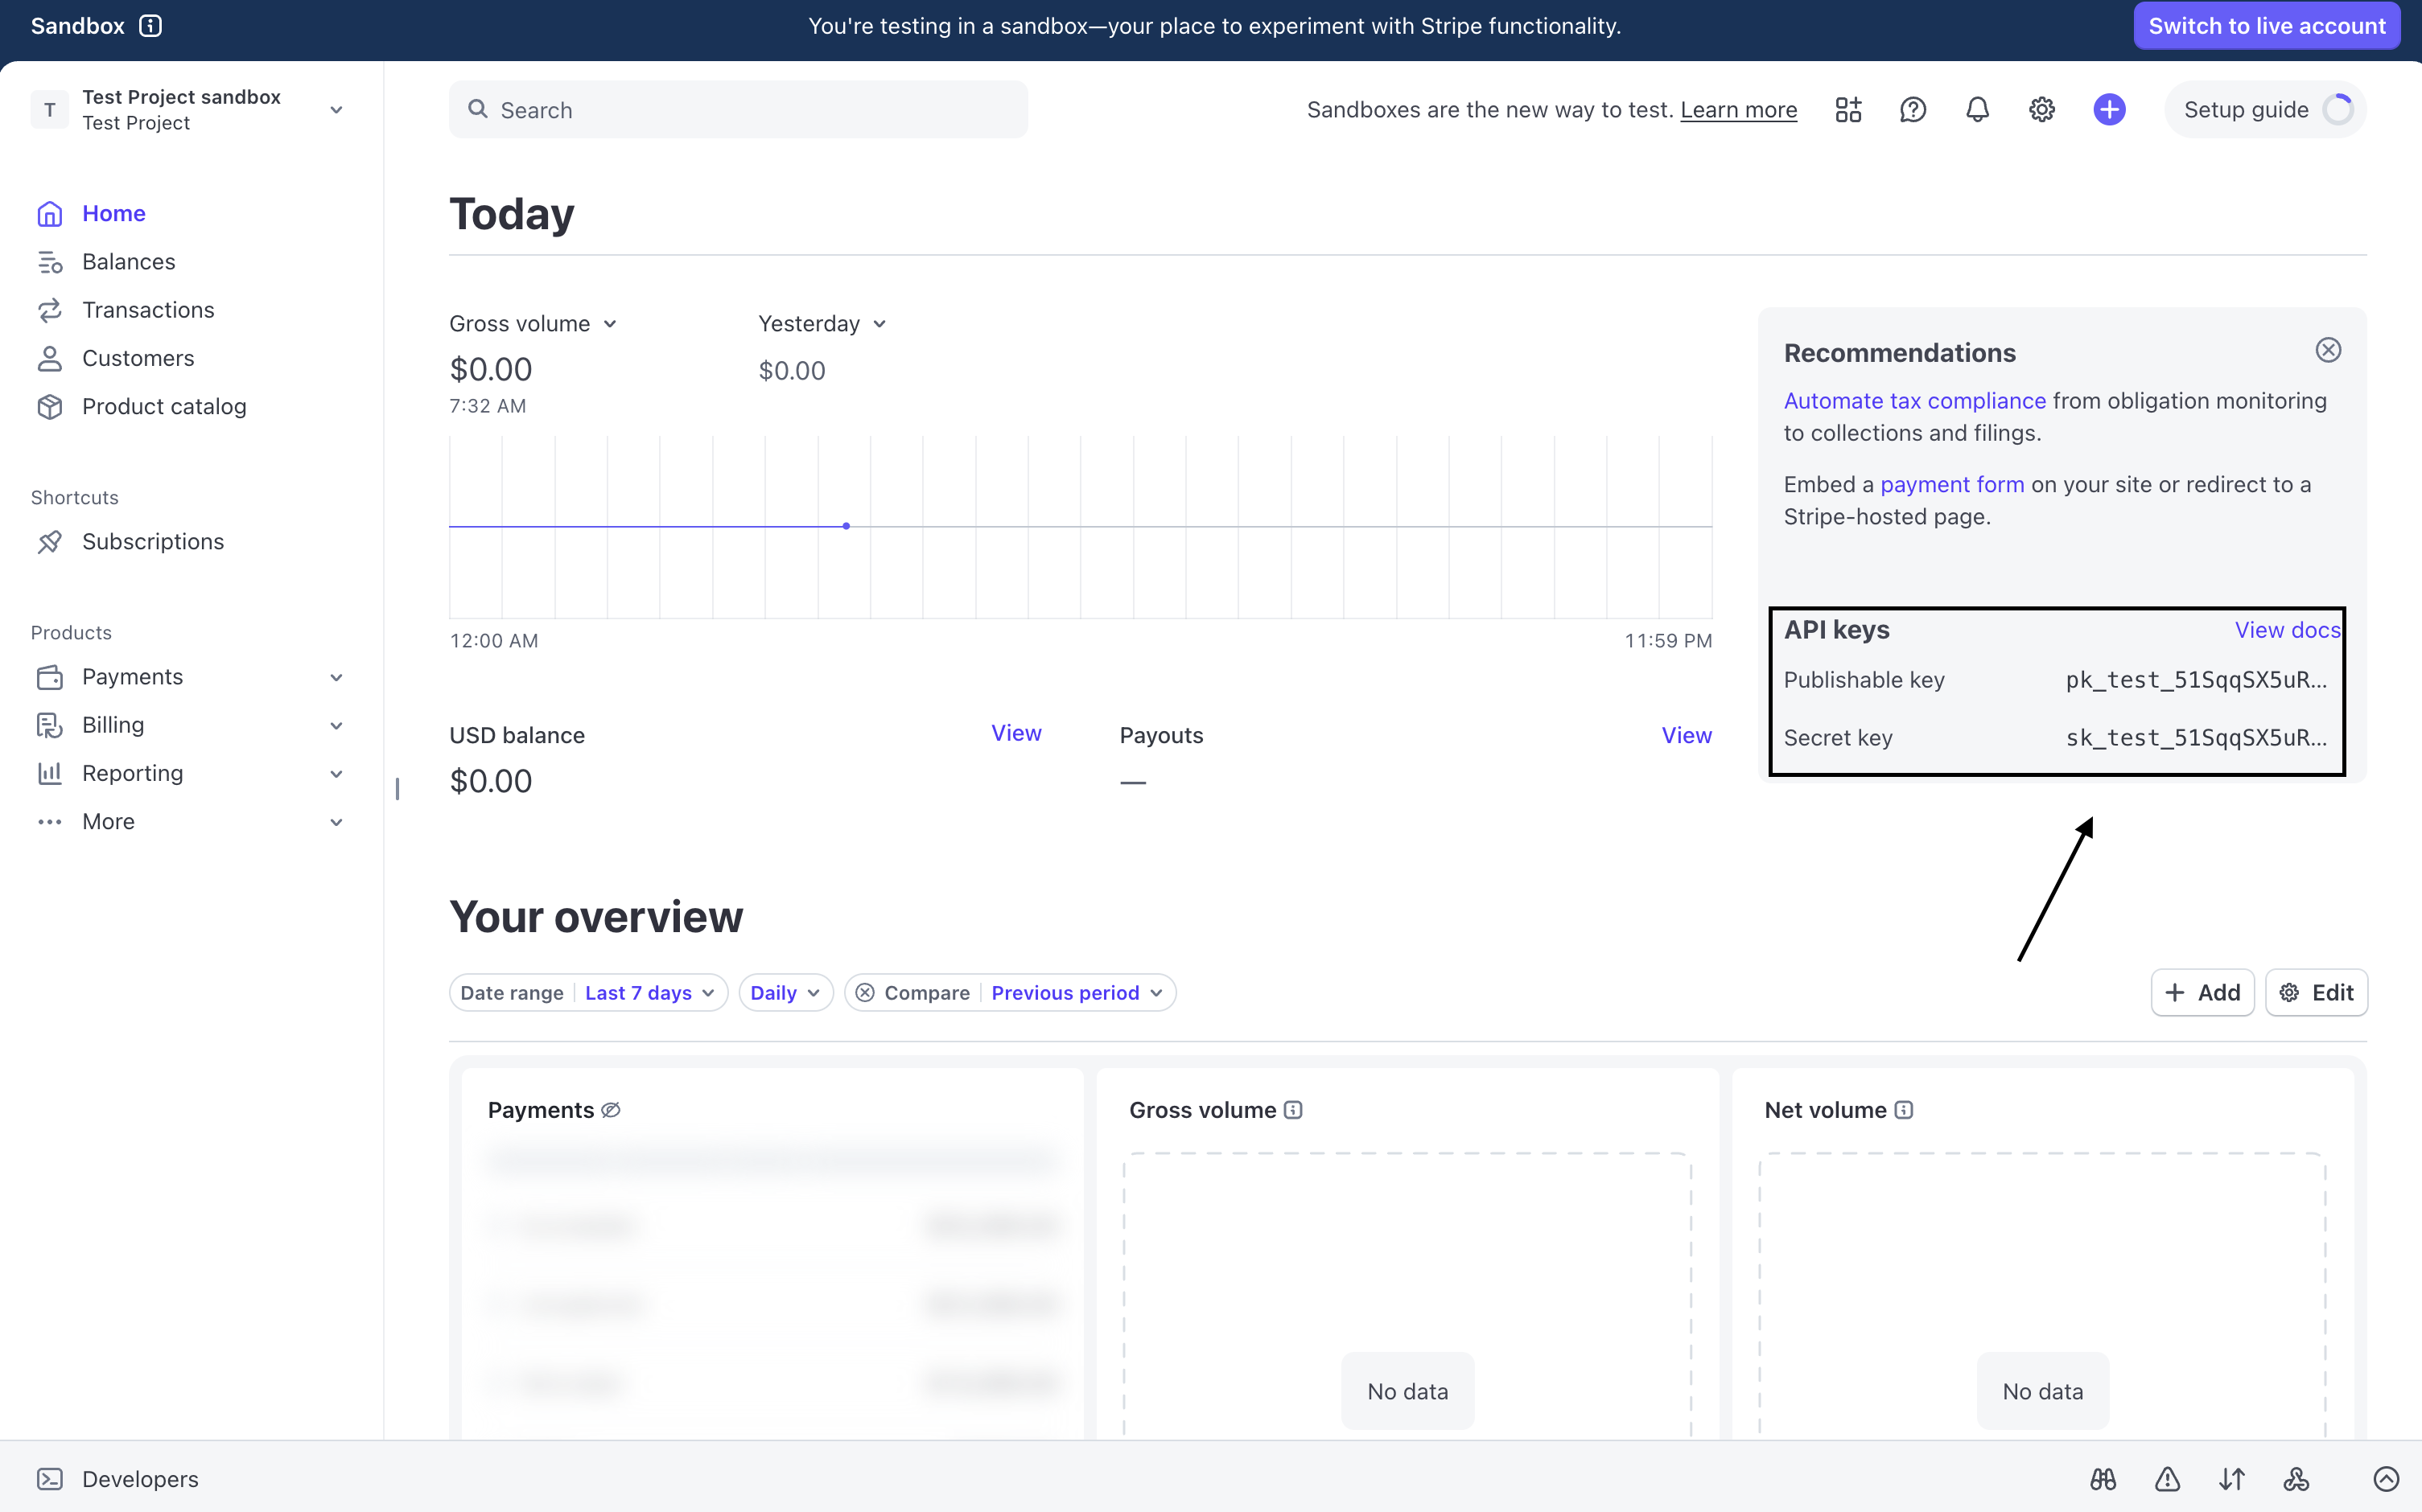Open the Gross volume metric dropdown
Viewport: 2422px width, 1512px height.
click(532, 324)
